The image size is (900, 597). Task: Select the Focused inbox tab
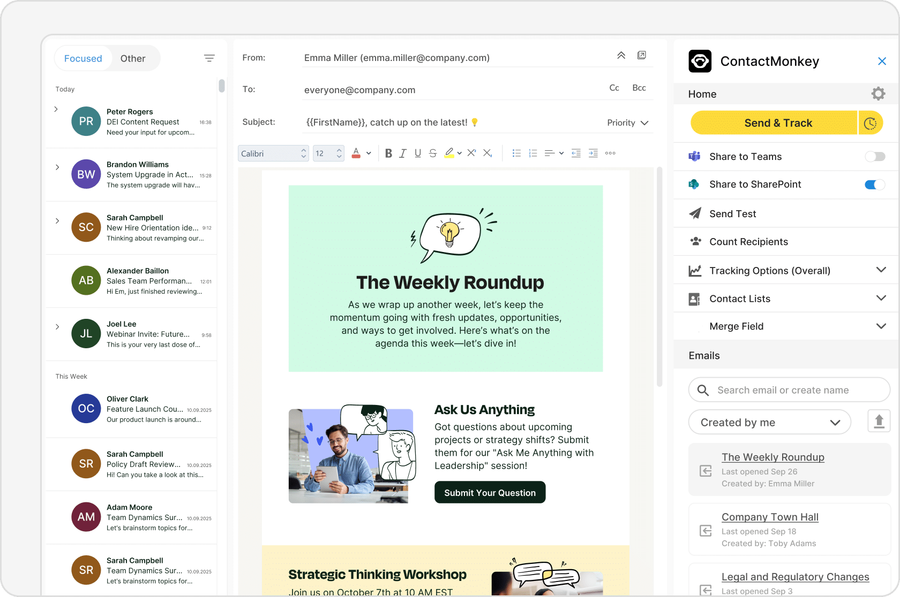pyautogui.click(x=83, y=59)
